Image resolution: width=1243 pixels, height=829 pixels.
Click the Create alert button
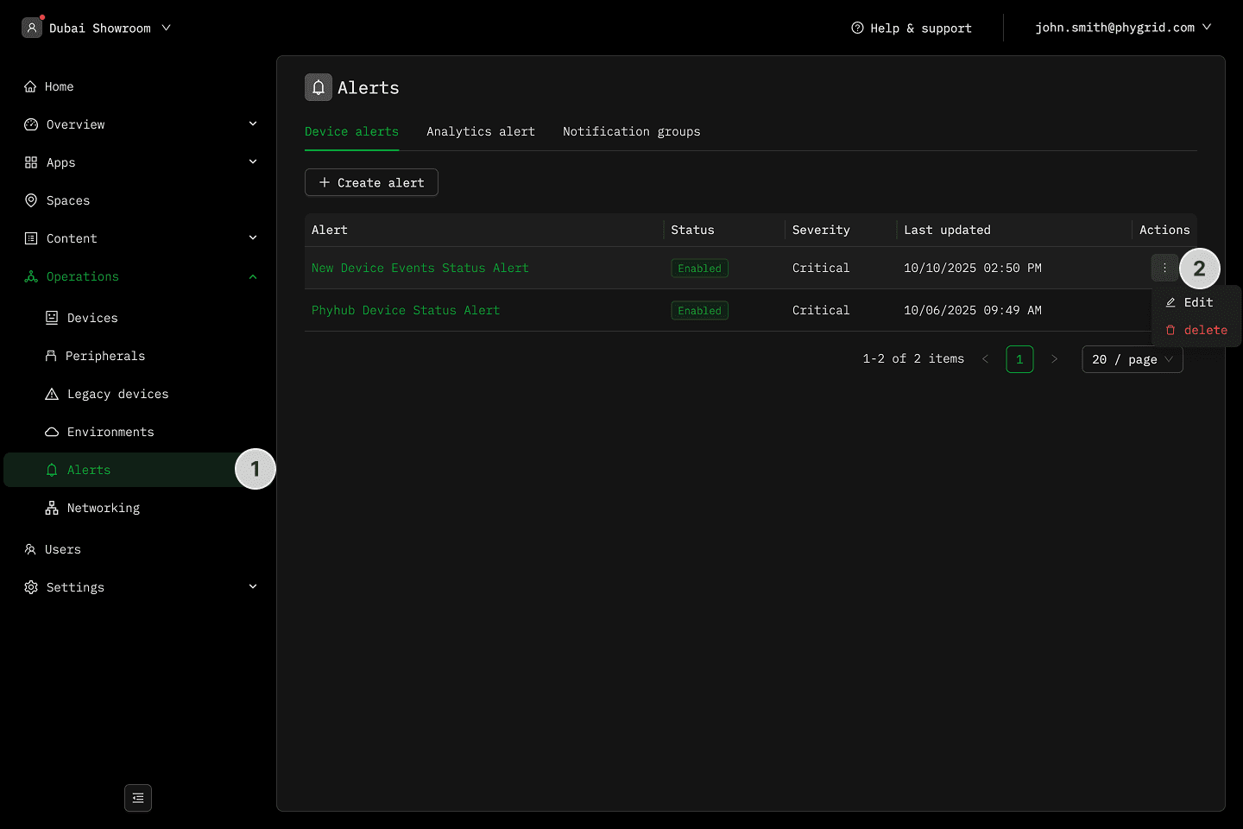coord(371,182)
